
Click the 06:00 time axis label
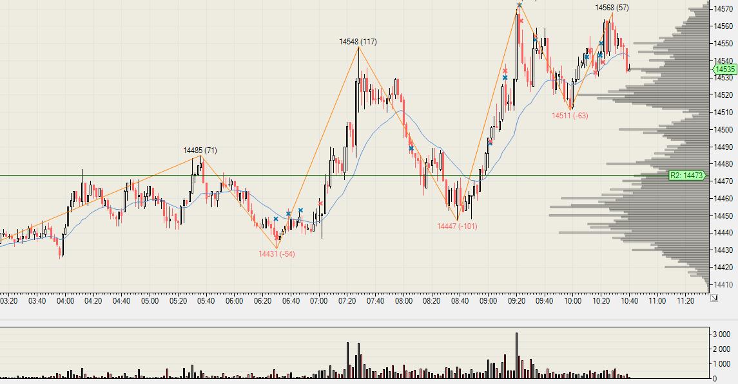(x=234, y=301)
